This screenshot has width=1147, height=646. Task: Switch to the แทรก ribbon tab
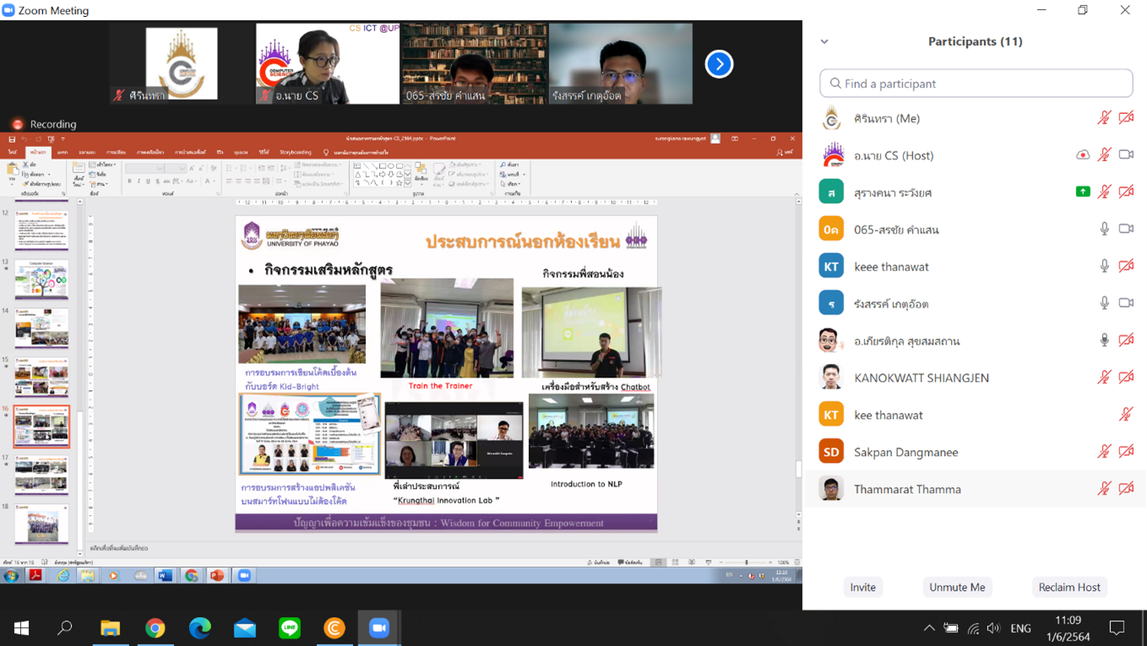pos(63,153)
